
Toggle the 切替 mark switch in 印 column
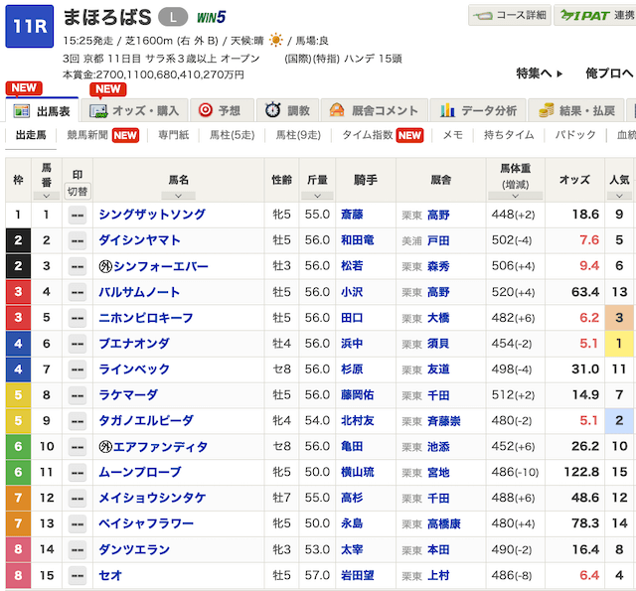[x=77, y=191]
